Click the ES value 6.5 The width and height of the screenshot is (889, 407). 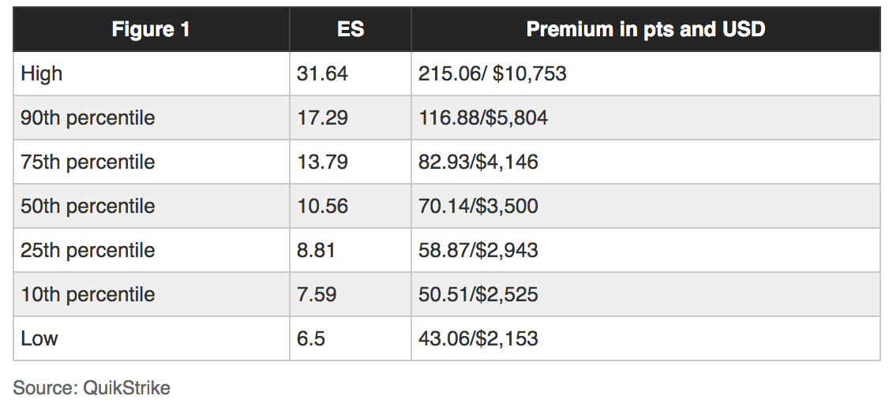point(311,339)
